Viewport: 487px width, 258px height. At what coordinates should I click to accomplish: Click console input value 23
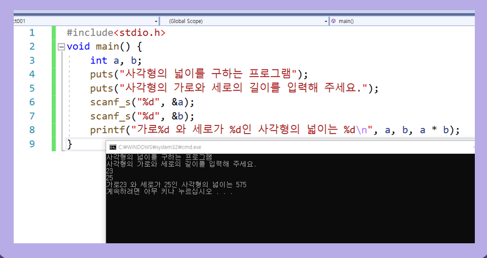pyautogui.click(x=110, y=171)
